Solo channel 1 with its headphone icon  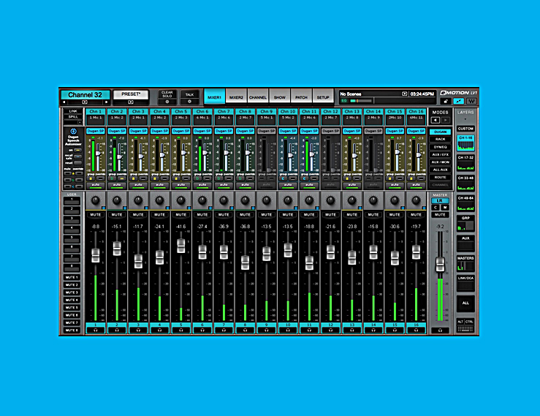[x=96, y=330]
